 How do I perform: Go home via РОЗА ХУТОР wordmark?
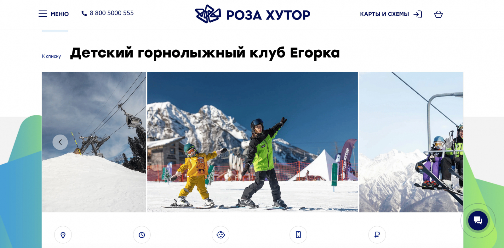tap(268, 15)
